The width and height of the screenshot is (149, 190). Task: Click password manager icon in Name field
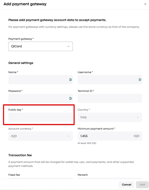pyautogui.click(x=71, y=80)
